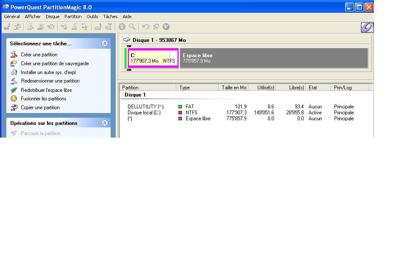Click the Redistribuer l'espace libre icon

pyautogui.click(x=14, y=90)
